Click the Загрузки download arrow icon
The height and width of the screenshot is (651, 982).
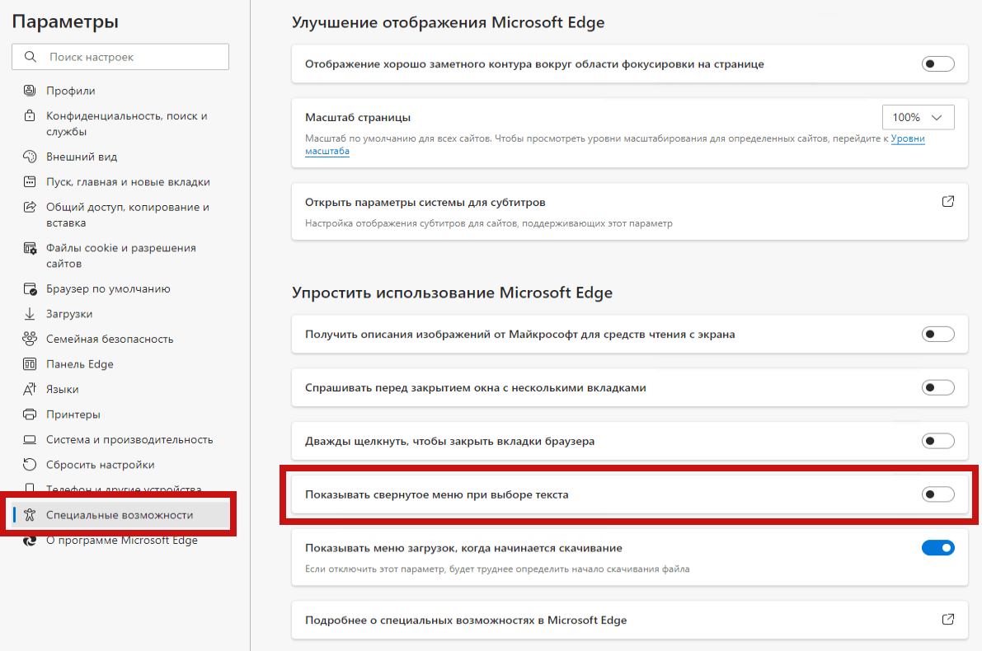pyautogui.click(x=30, y=314)
